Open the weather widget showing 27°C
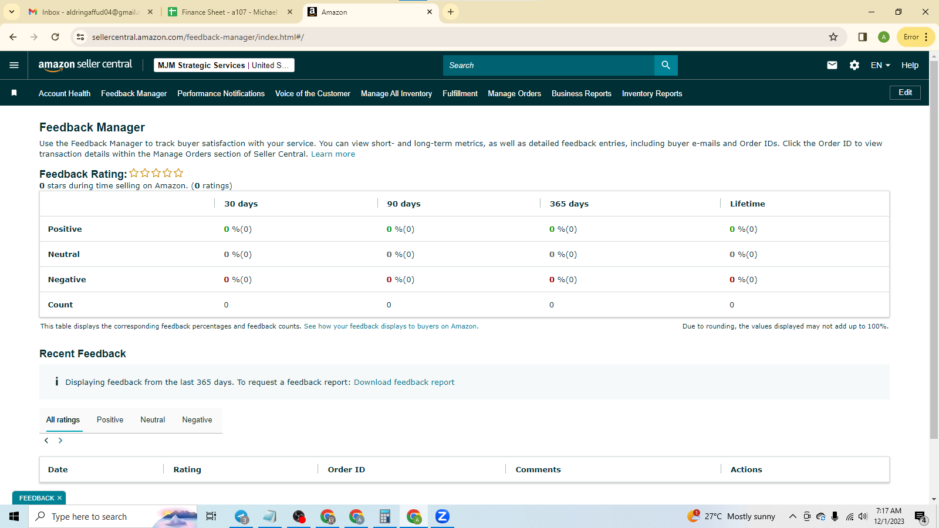This screenshot has height=528, width=939. coord(731,516)
